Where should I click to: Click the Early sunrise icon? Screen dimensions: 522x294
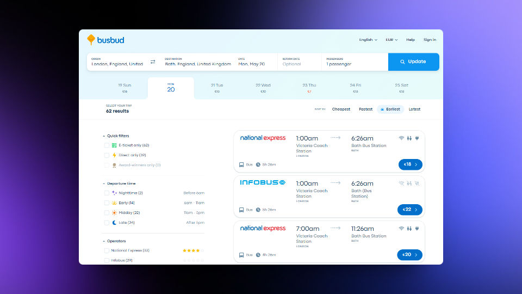coord(114,203)
